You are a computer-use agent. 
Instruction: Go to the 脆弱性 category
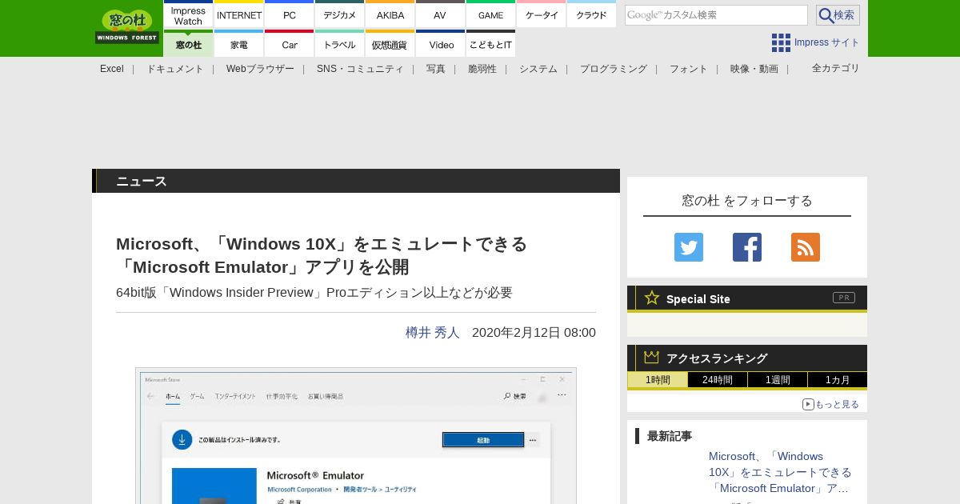click(482, 69)
